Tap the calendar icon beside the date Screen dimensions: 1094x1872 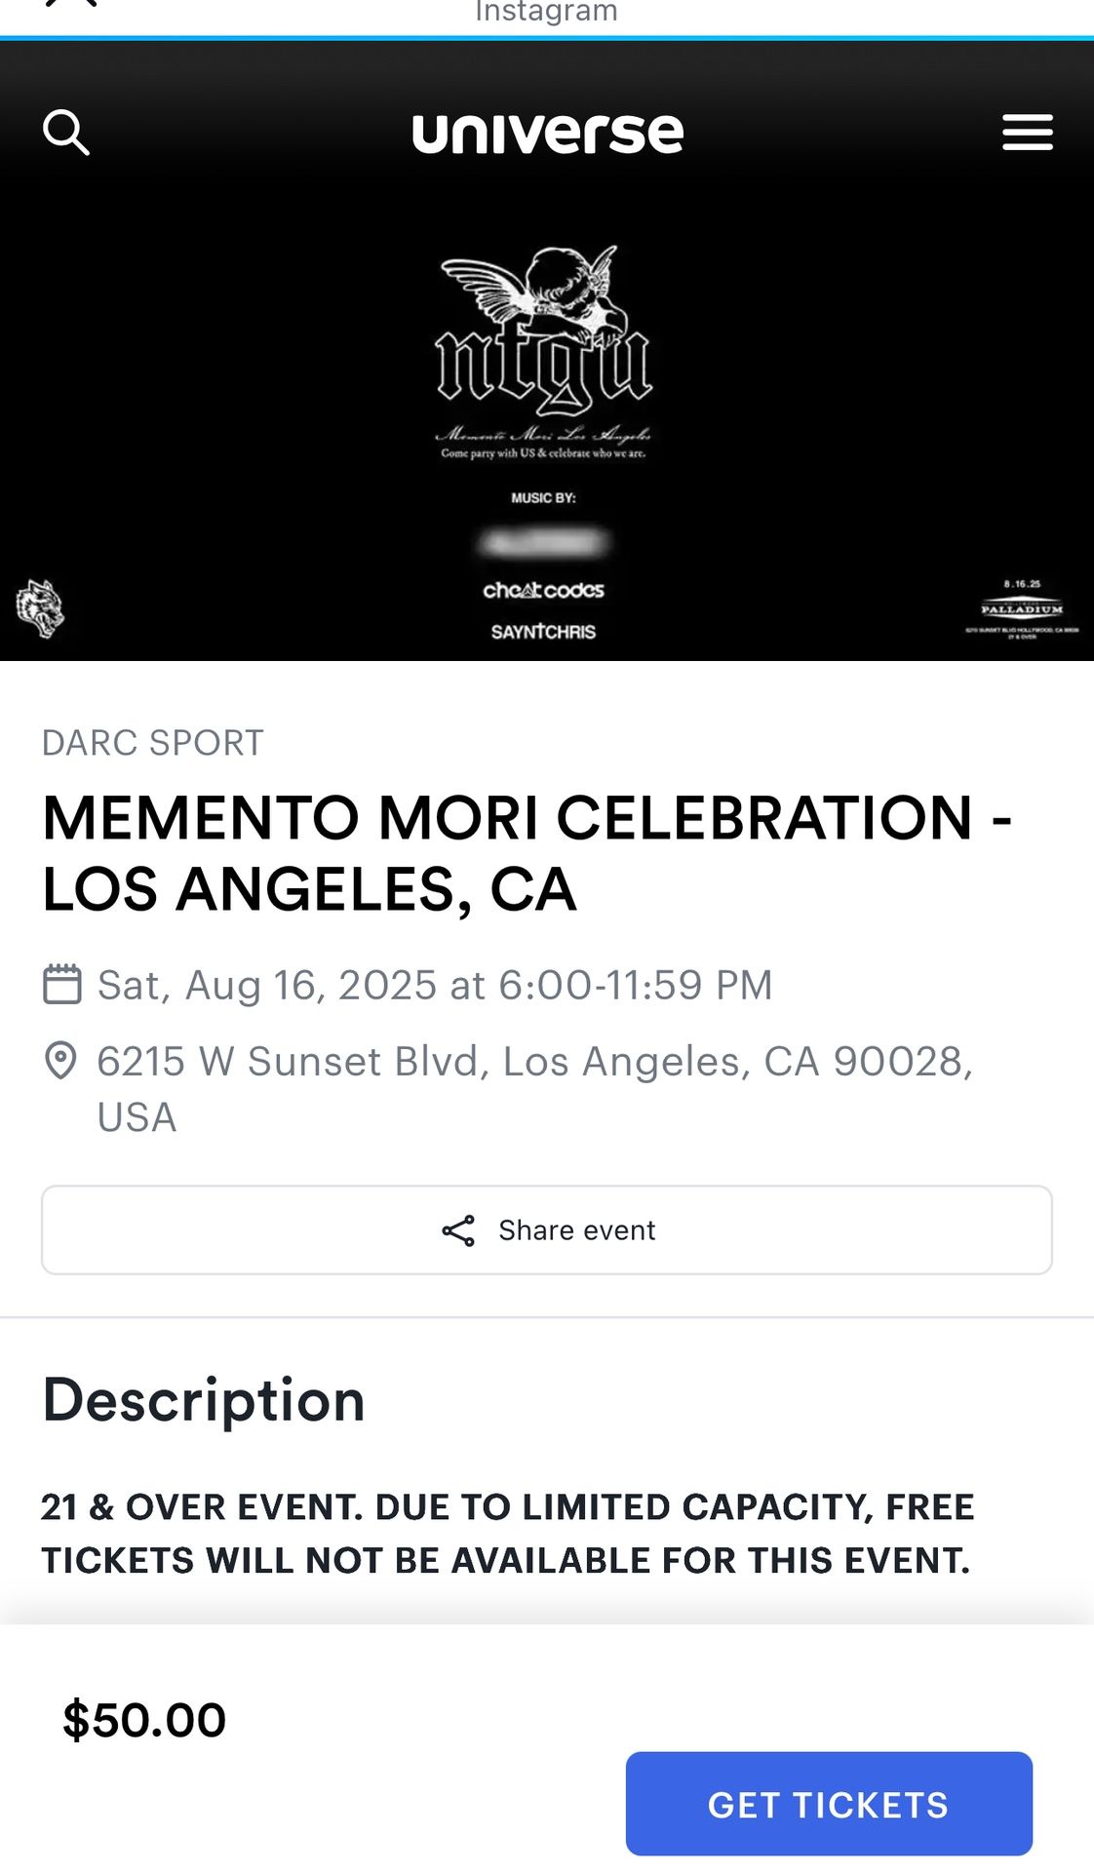pos(62,984)
